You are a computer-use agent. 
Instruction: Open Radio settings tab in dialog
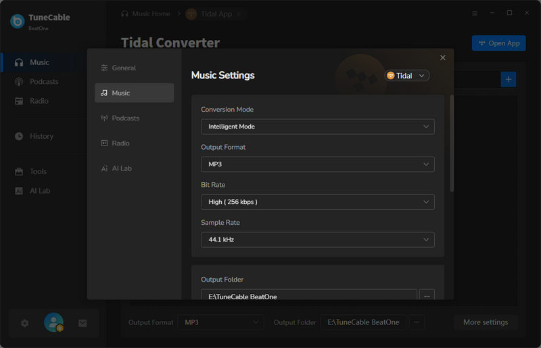pos(134,143)
